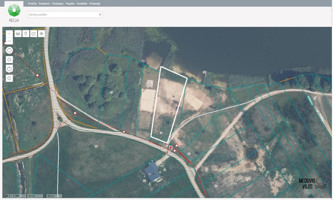
Task: Open the share/export map tool
Action: coord(33,34)
